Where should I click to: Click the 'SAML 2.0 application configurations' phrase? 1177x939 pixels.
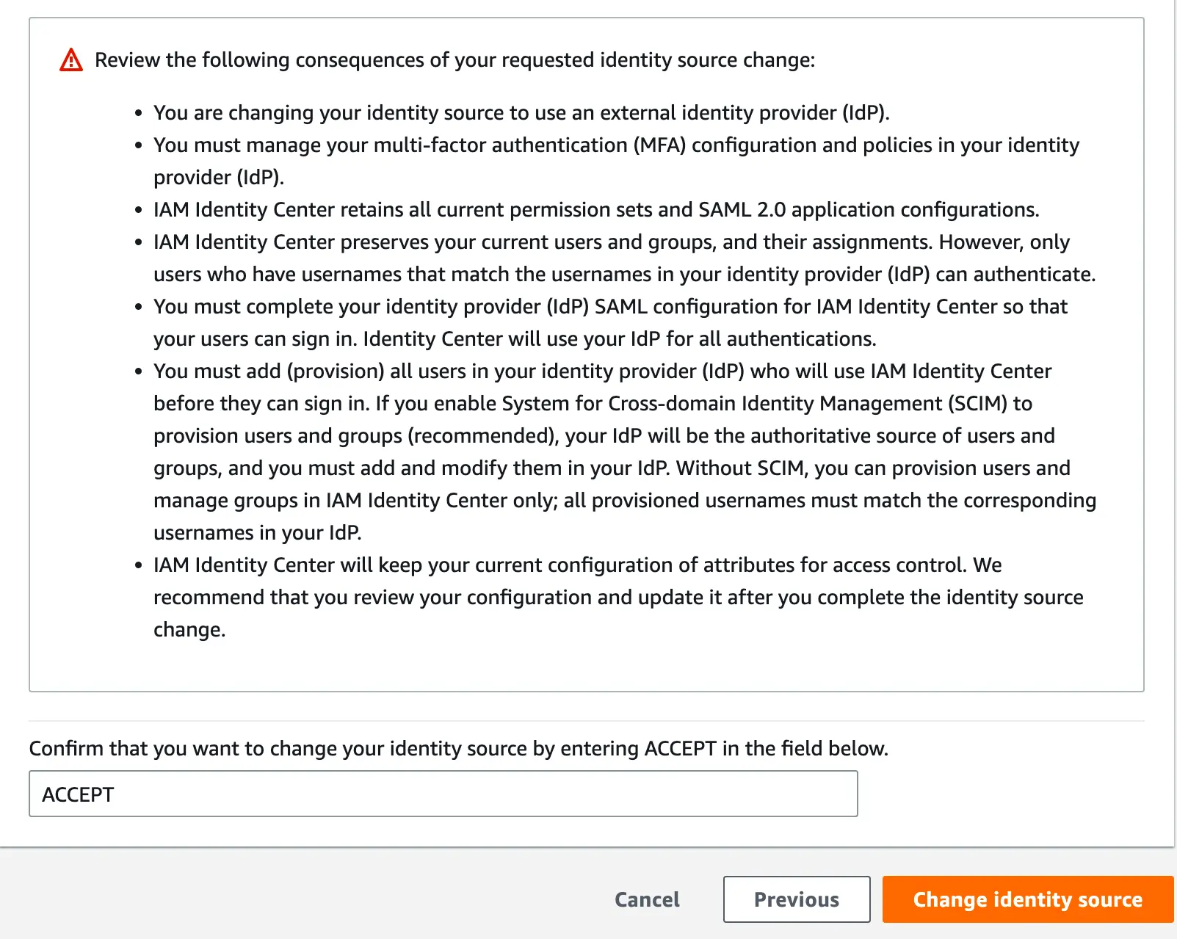869,210
